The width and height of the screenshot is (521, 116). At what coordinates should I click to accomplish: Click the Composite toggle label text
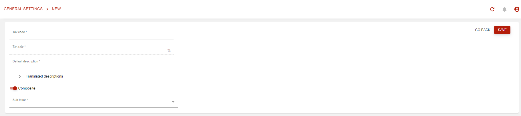point(27,88)
